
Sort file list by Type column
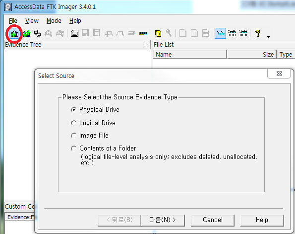point(286,55)
